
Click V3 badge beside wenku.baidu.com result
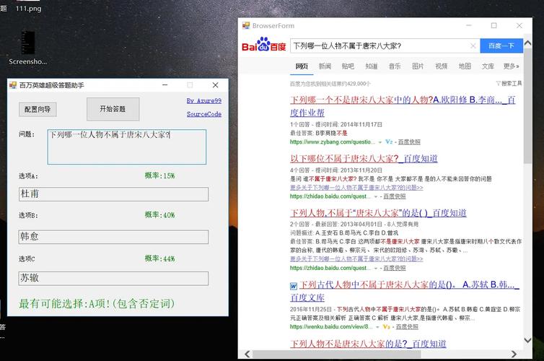387,326
